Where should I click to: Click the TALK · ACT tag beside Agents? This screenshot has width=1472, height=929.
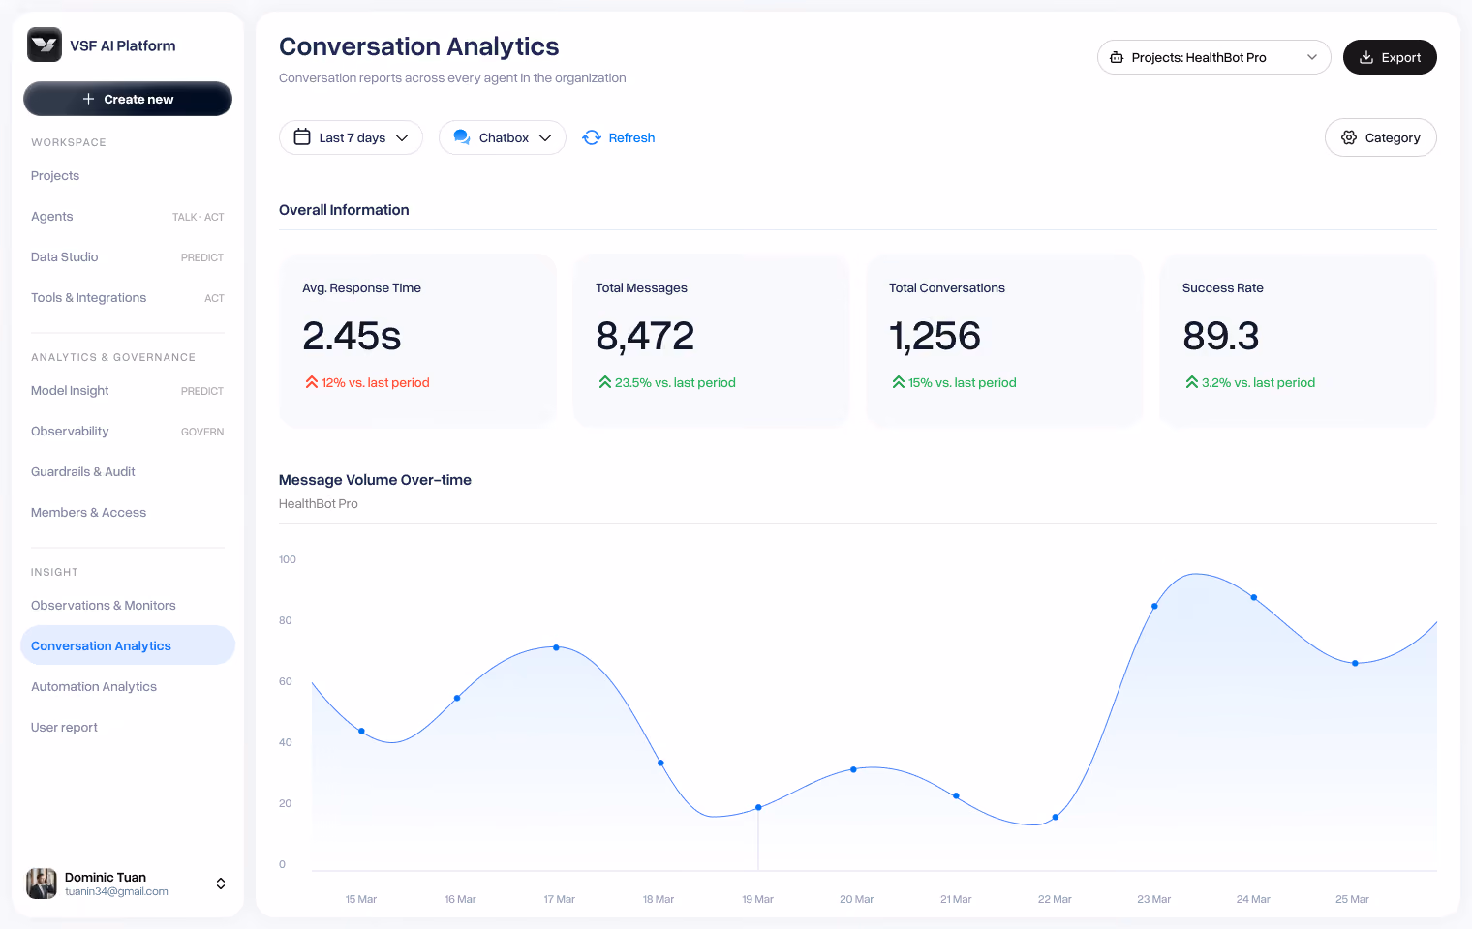coord(198,217)
